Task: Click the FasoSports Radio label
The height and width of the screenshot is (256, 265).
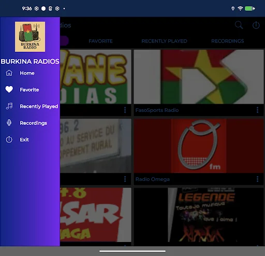Action: 157,110
